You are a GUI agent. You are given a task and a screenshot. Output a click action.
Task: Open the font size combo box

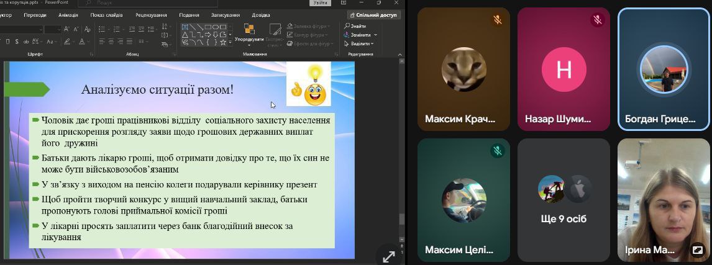[53, 29]
